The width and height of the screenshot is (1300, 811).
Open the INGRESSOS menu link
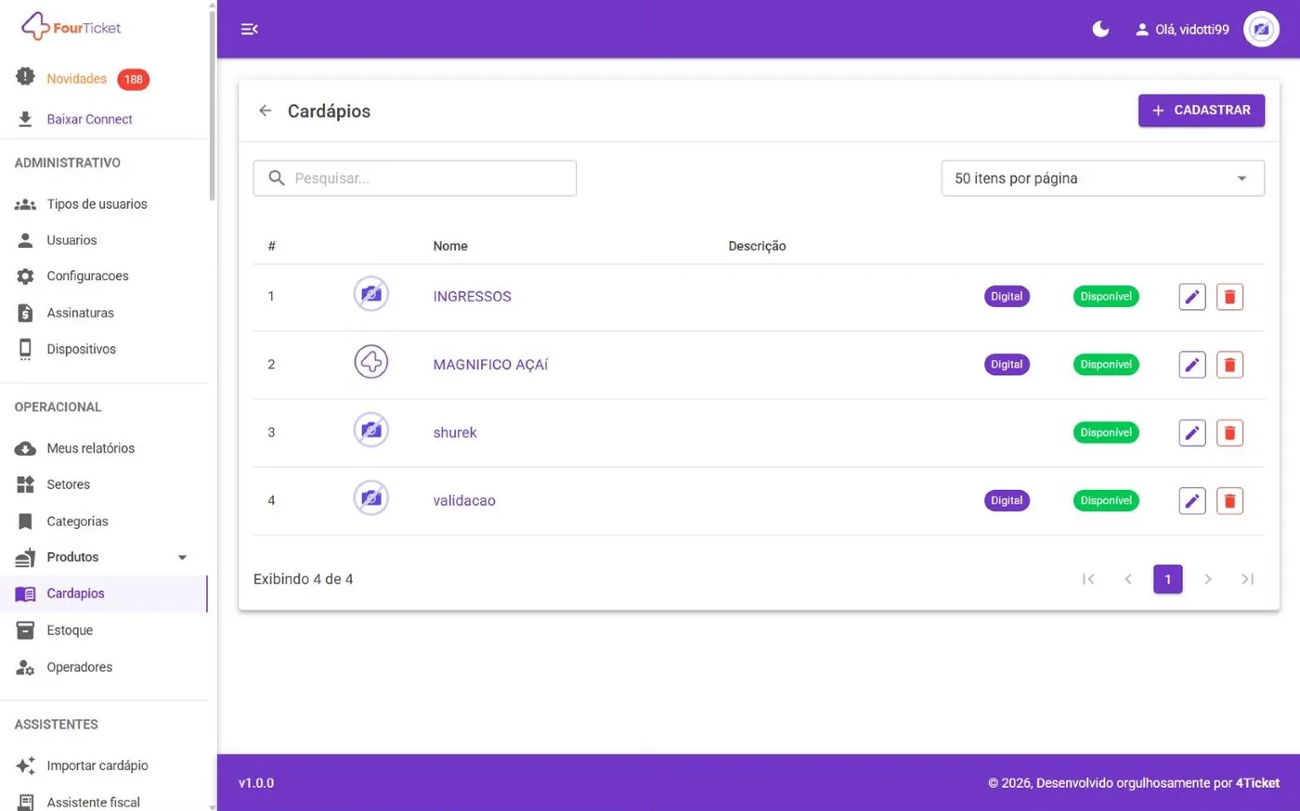[472, 297]
